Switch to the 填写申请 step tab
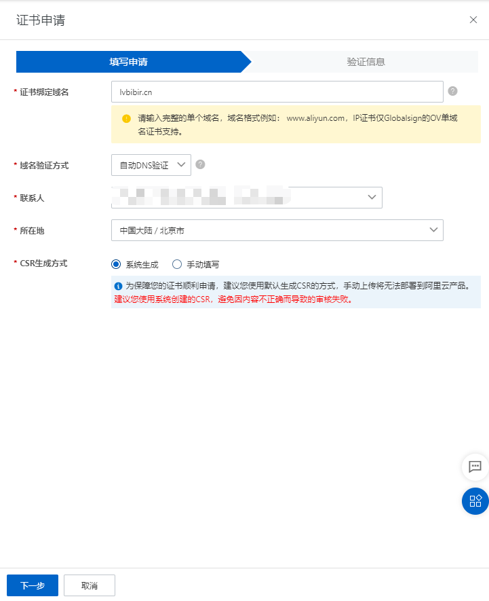The width and height of the screenshot is (489, 601). pyautogui.click(x=129, y=62)
